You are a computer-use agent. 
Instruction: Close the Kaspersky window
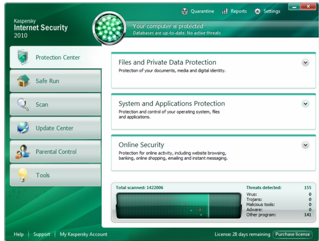[x=308, y=6]
